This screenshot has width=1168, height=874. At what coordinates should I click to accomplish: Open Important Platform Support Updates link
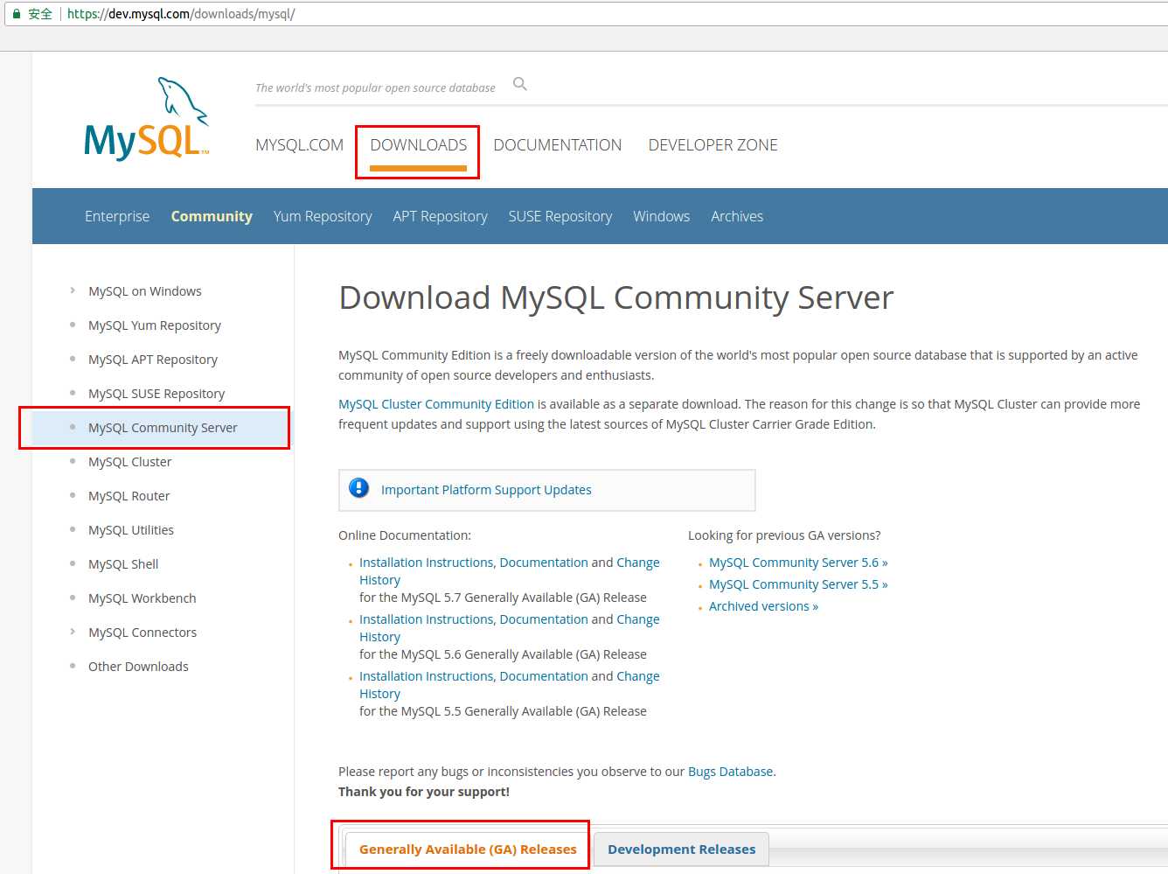(486, 490)
